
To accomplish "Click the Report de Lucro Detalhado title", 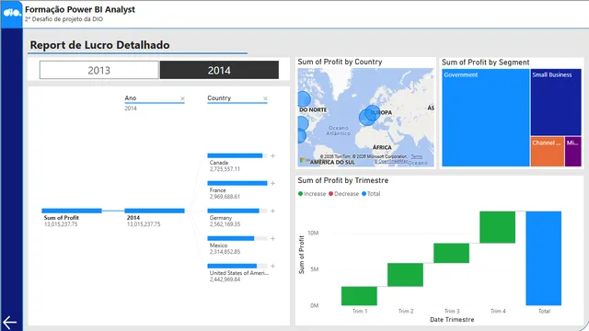I will click(100, 45).
